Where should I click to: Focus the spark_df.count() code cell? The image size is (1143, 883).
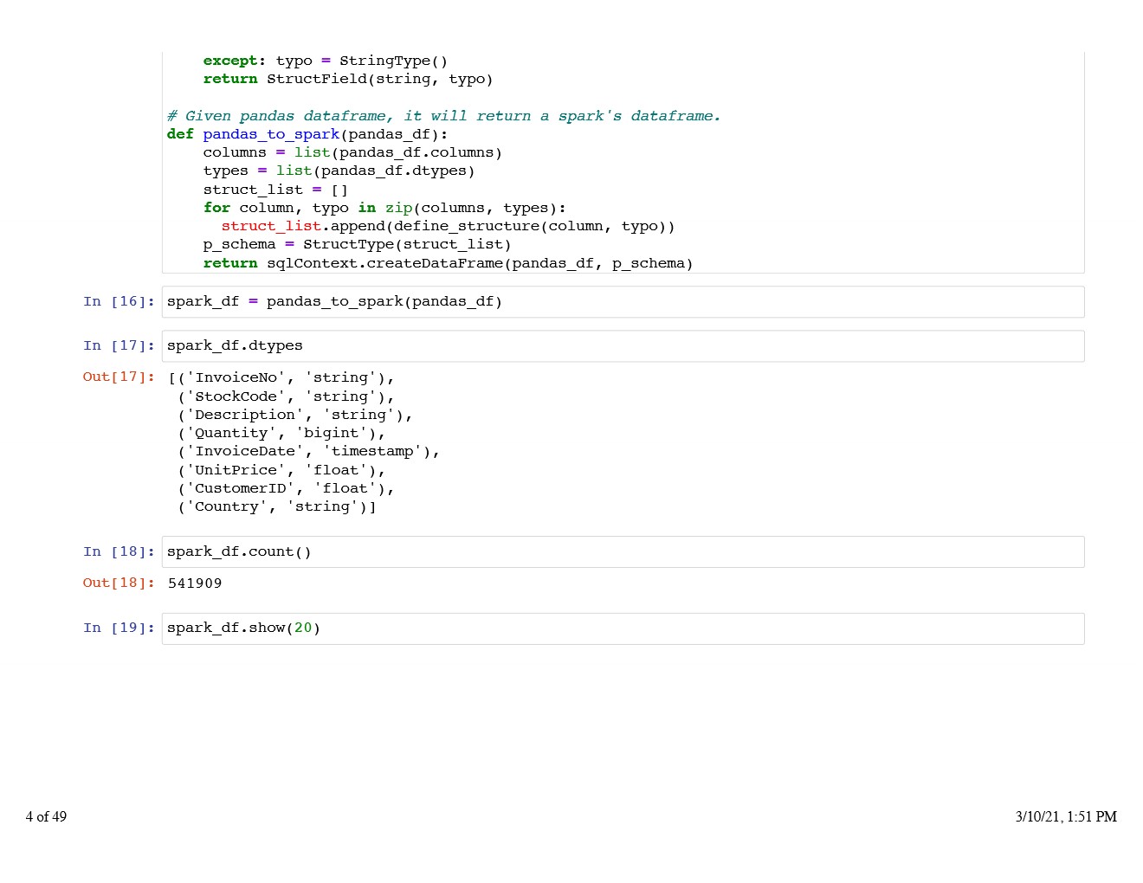point(622,552)
